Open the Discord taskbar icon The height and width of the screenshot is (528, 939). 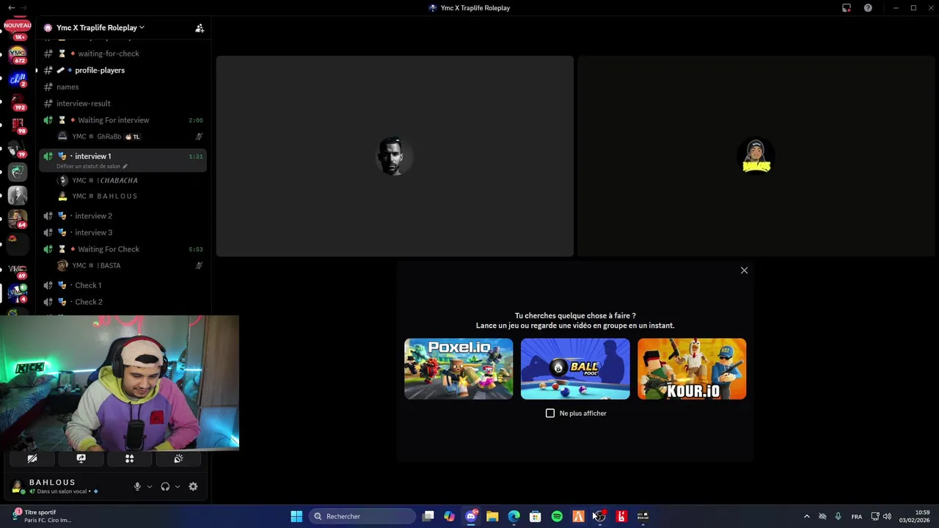click(x=471, y=516)
